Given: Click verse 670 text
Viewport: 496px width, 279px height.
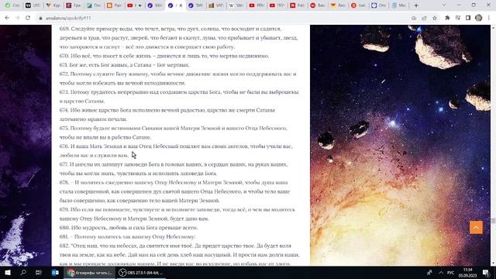Looking at the screenshot, I should [164, 56].
